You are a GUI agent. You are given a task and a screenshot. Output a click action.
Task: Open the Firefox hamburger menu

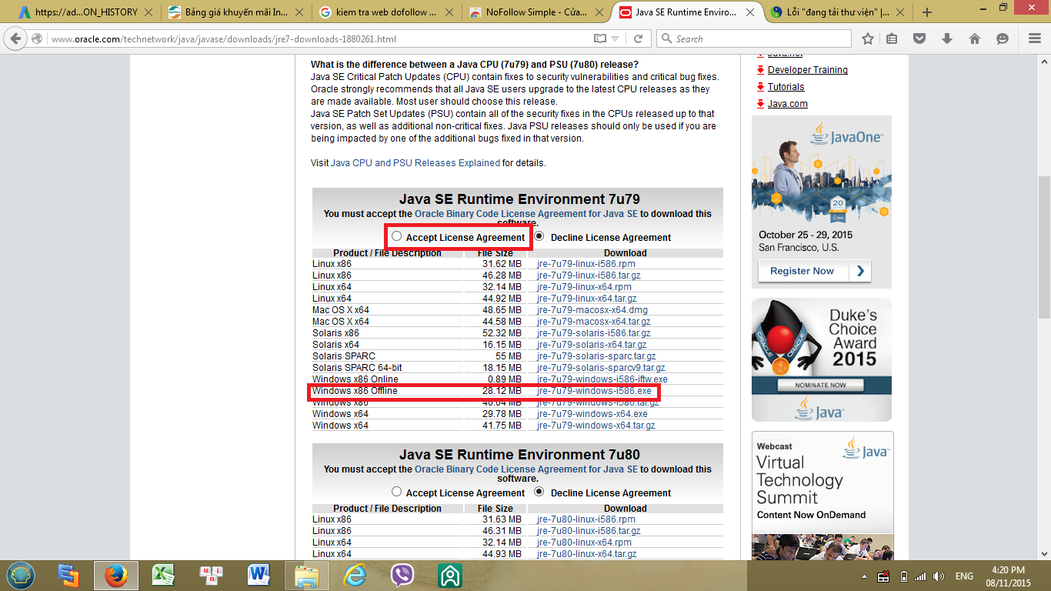(x=1031, y=38)
